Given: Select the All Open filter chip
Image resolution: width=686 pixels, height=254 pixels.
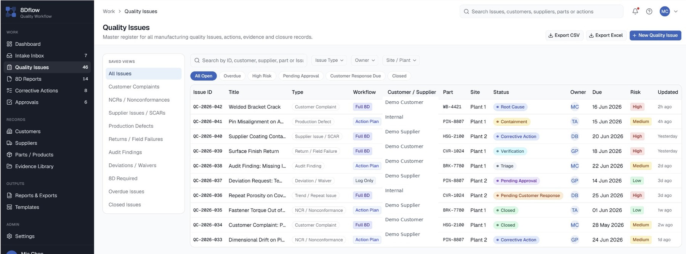Looking at the screenshot, I should tap(204, 76).
